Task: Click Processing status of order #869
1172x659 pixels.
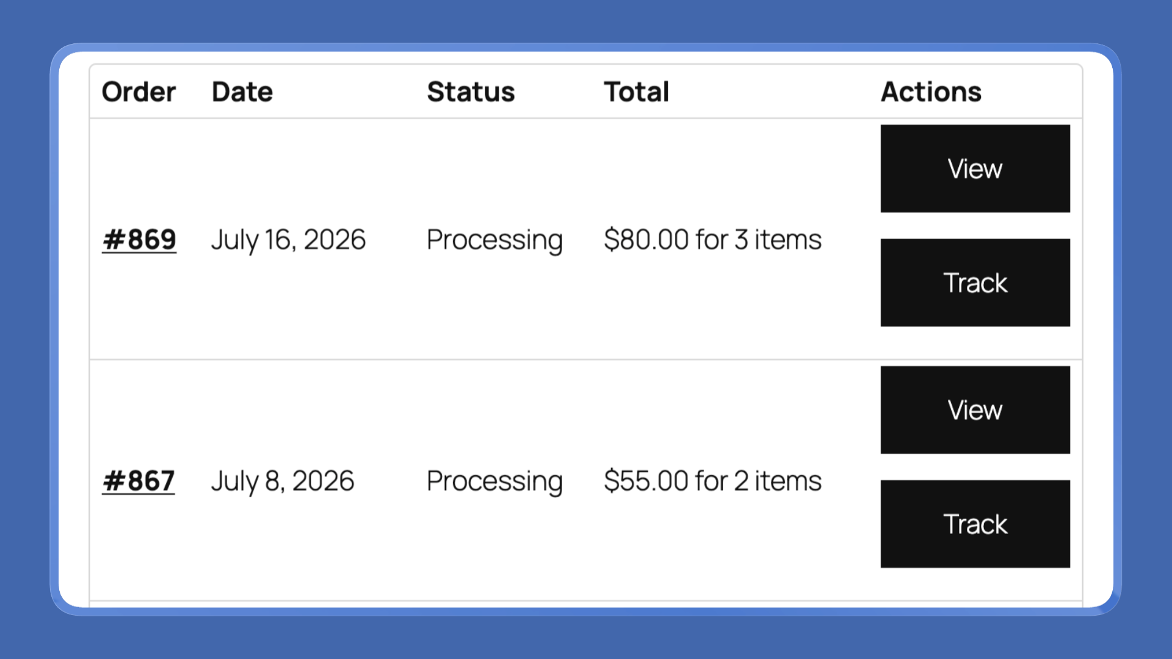Action: tap(494, 240)
